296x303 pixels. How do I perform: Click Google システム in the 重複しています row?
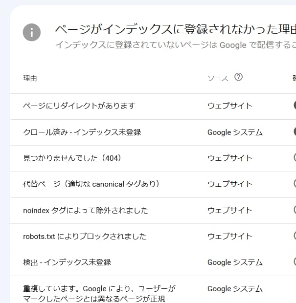[x=235, y=289]
